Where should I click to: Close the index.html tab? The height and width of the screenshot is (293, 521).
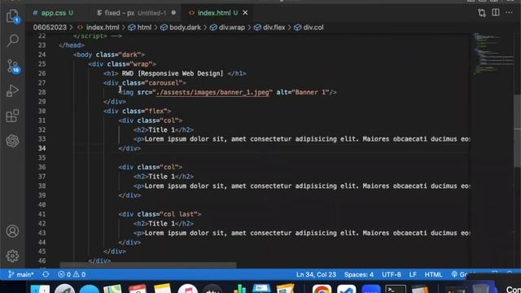245,13
